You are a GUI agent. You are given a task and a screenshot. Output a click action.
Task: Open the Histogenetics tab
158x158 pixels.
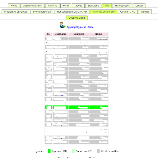122,6
